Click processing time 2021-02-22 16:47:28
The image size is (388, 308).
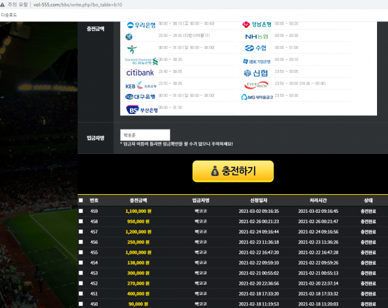tap(318, 252)
